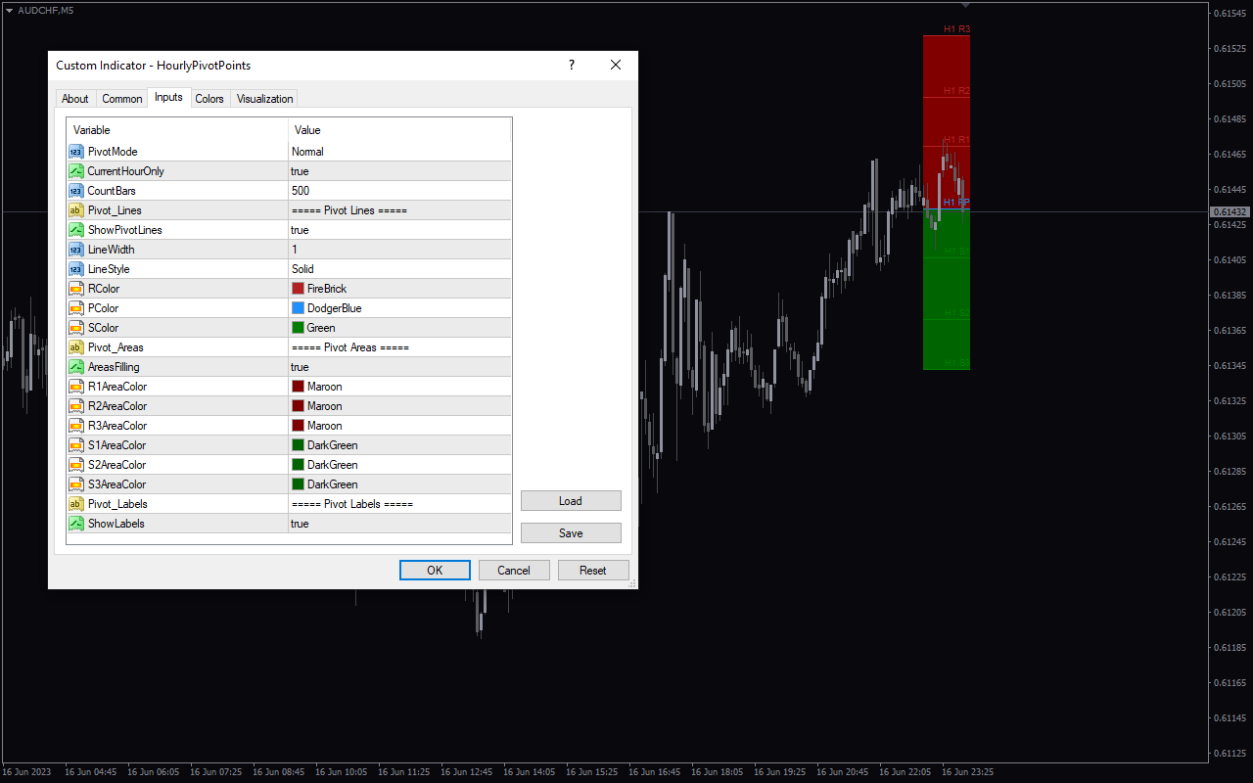Click the SColor color-type icon
The width and height of the screenshot is (1253, 783).
pyautogui.click(x=75, y=328)
